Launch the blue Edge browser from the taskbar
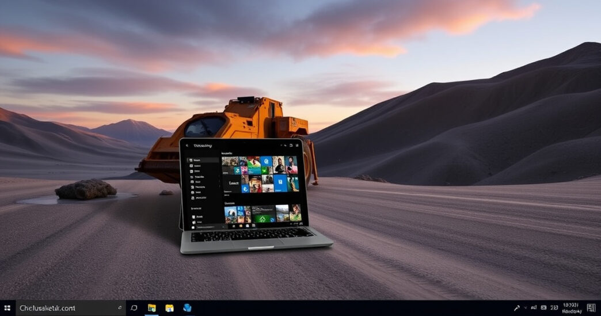This screenshot has width=601, height=316. coord(187,308)
